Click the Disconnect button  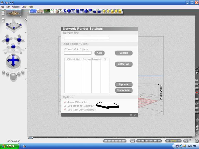tap(124, 90)
